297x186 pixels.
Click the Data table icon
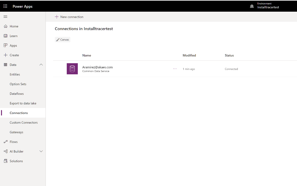pyautogui.click(x=6, y=65)
